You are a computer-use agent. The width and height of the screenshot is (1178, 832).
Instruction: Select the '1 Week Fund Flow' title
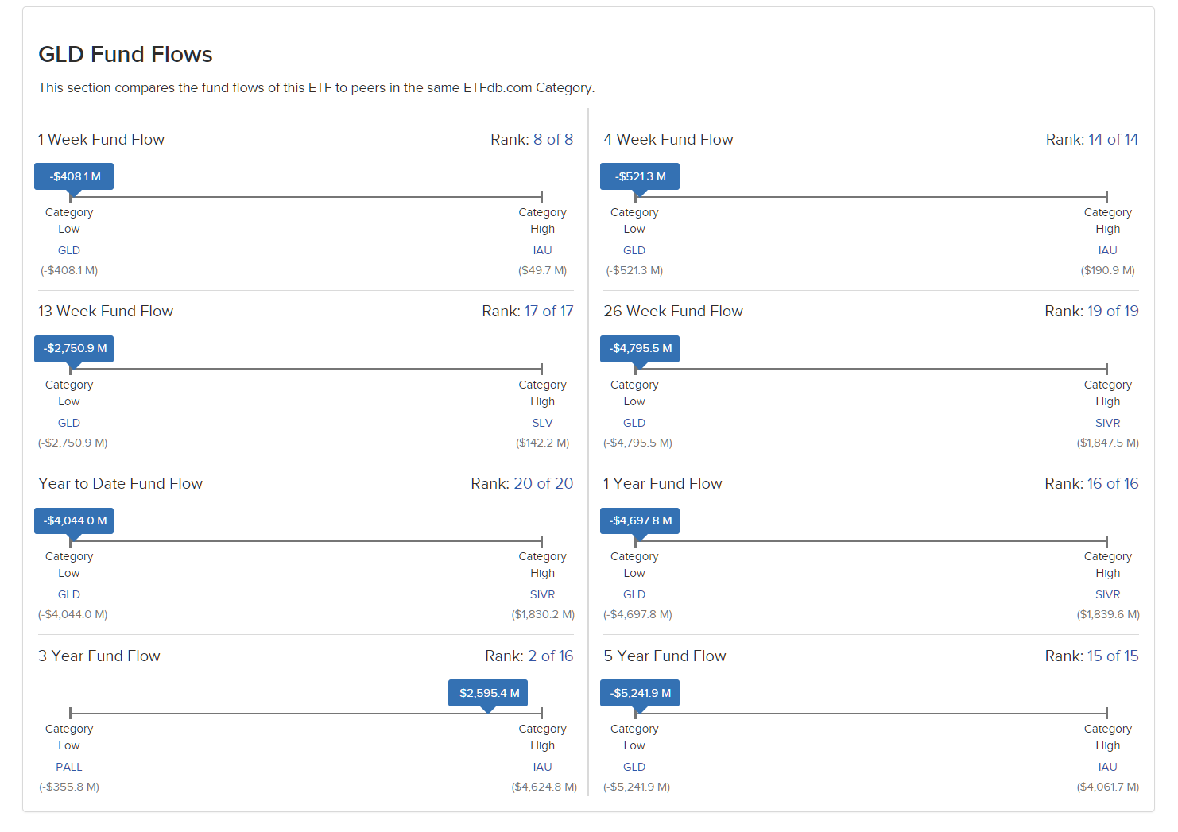[x=101, y=140]
